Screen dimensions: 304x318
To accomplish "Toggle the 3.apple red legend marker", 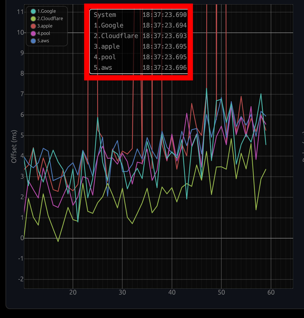I will click(33, 26).
